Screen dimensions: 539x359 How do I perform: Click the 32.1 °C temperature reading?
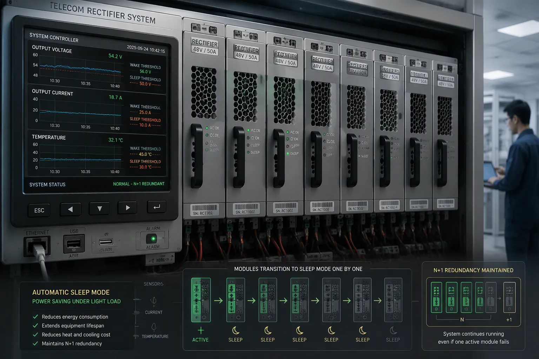coord(115,140)
